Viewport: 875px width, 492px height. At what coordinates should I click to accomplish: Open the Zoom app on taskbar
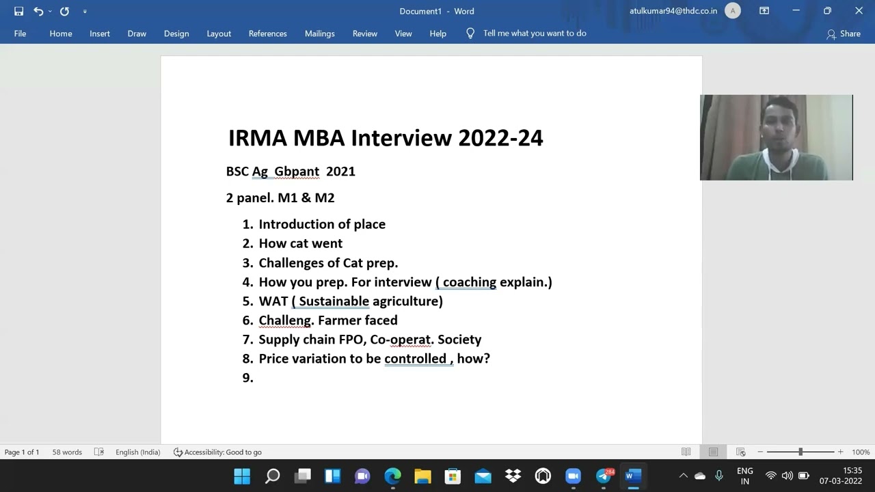[x=573, y=476]
